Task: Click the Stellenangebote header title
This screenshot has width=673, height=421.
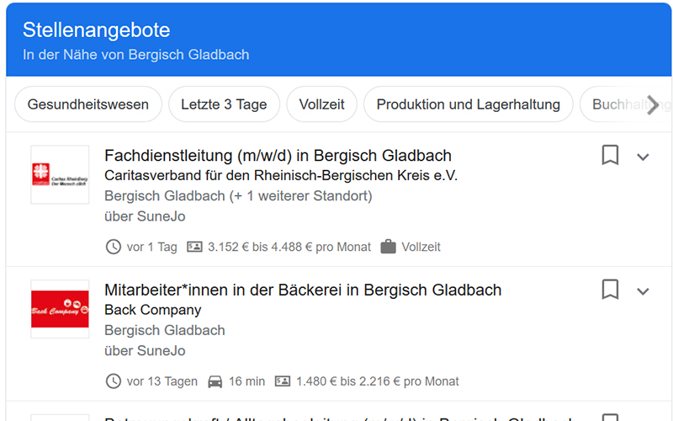Action: tap(96, 30)
